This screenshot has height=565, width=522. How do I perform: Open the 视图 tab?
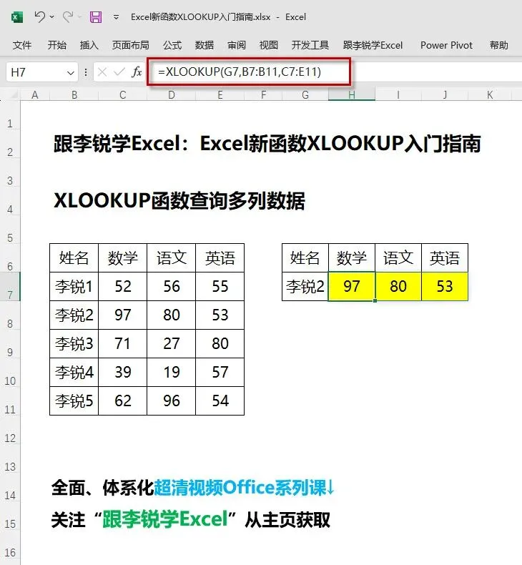[x=269, y=45]
